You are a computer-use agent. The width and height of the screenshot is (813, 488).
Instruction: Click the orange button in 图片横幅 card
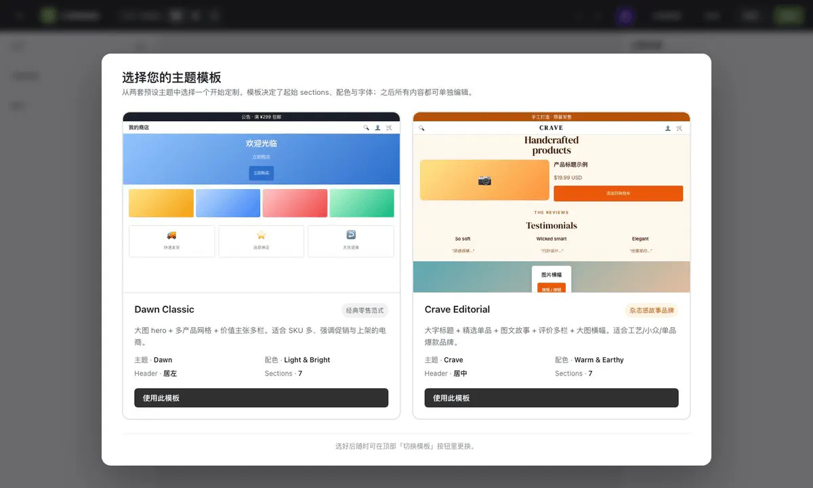[551, 288]
